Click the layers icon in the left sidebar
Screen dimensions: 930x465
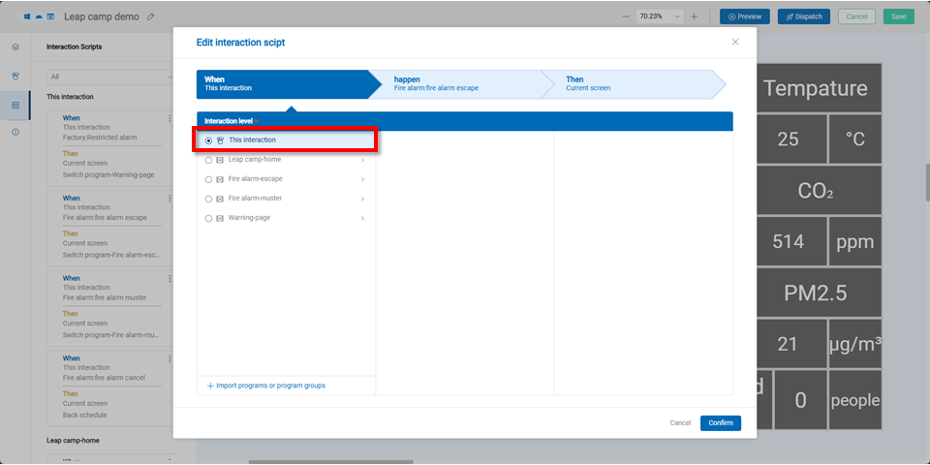click(15, 46)
